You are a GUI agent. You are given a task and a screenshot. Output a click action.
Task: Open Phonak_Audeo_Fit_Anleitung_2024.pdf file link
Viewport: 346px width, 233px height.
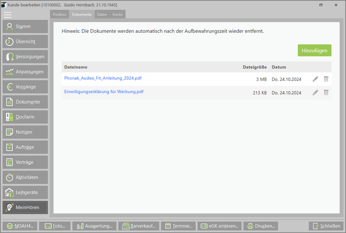pos(103,78)
